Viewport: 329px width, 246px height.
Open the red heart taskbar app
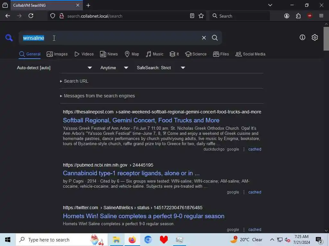click(164, 240)
